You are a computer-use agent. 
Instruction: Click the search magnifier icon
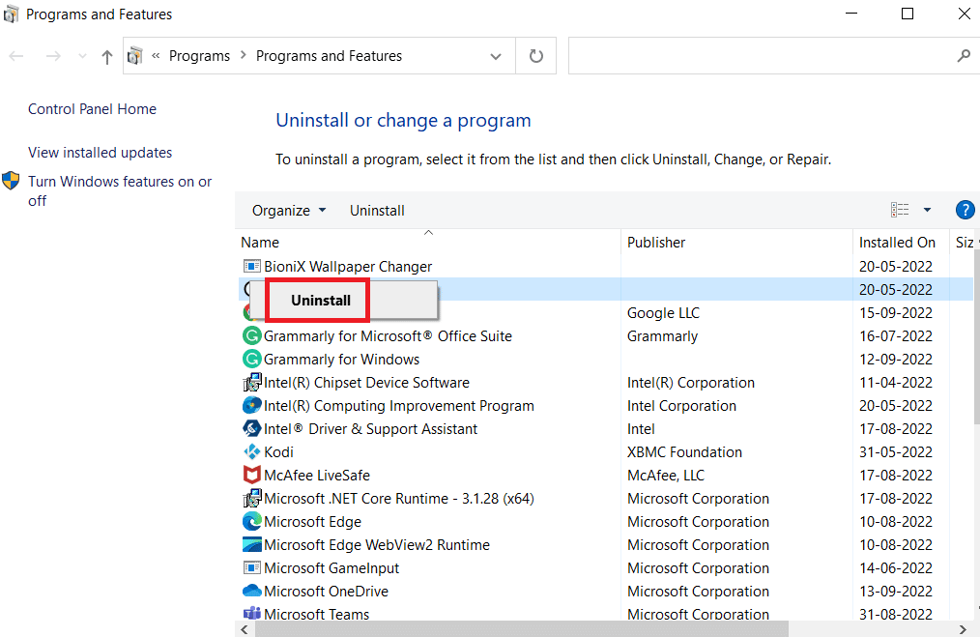pyautogui.click(x=964, y=56)
